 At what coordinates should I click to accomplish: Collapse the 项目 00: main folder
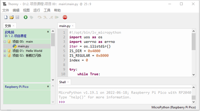point(5,42)
